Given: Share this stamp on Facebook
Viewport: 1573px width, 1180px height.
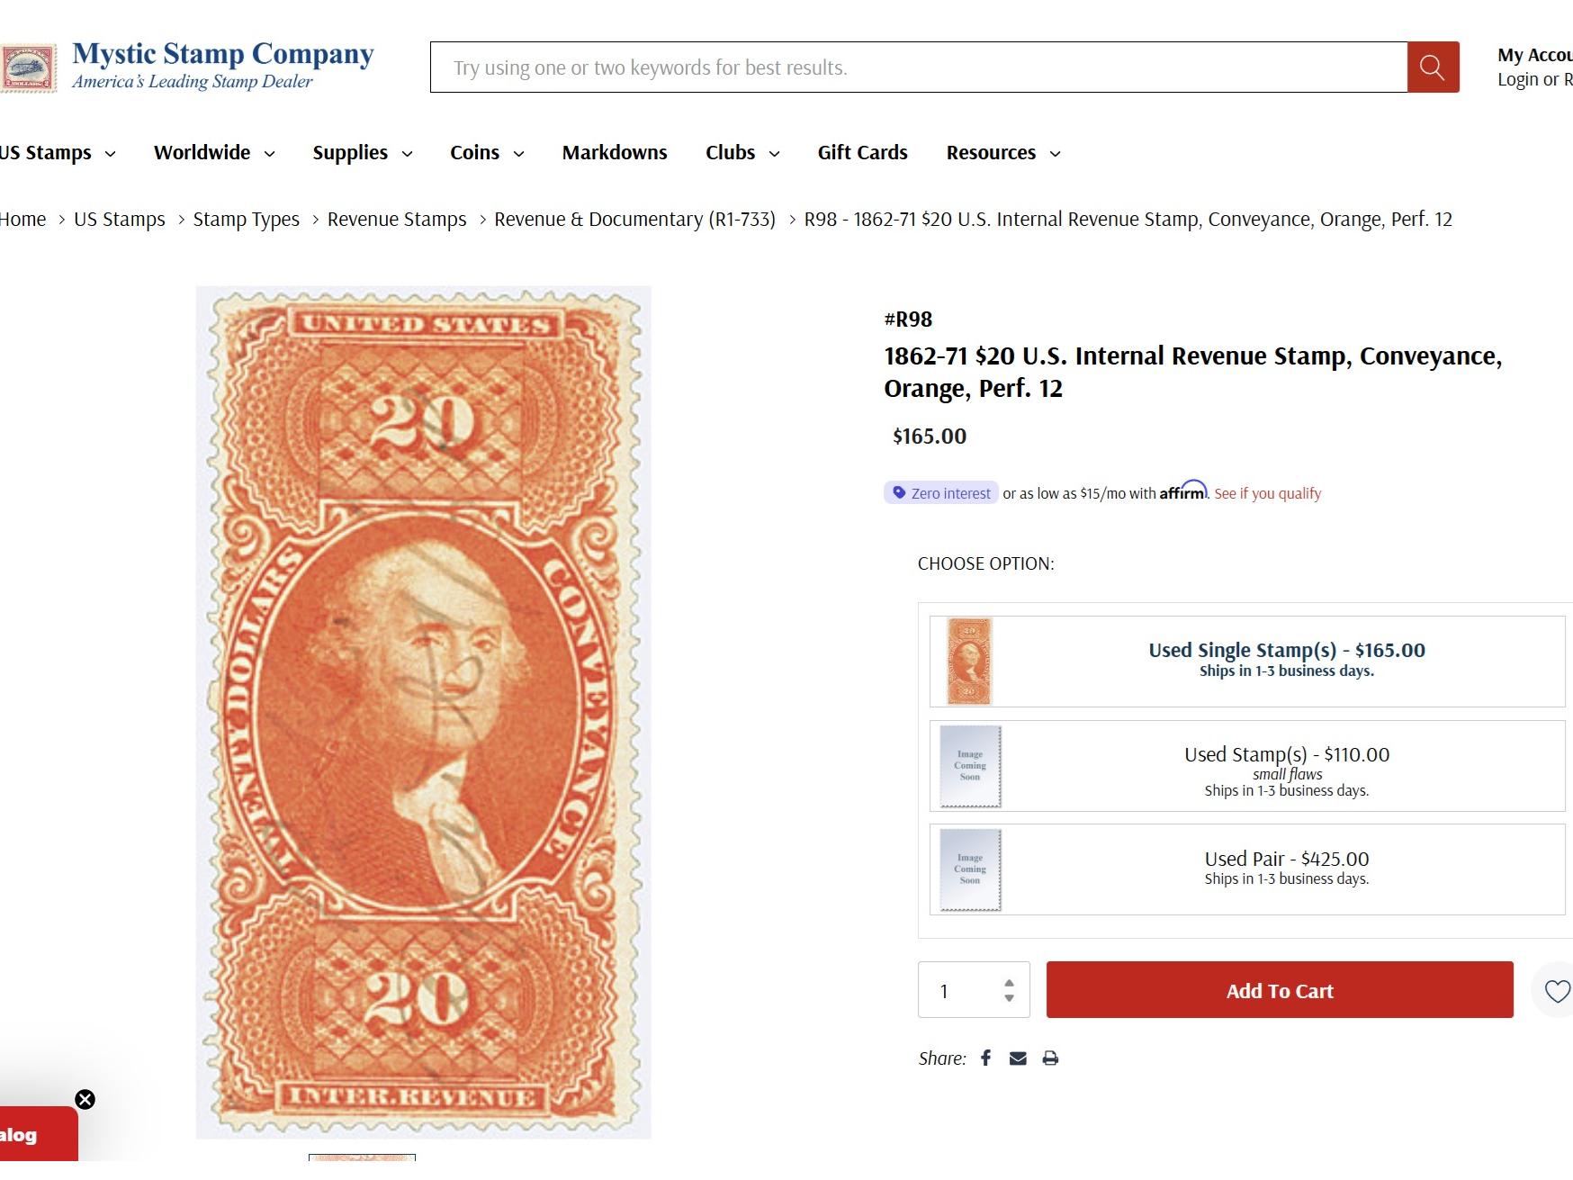Looking at the screenshot, I should (986, 1058).
